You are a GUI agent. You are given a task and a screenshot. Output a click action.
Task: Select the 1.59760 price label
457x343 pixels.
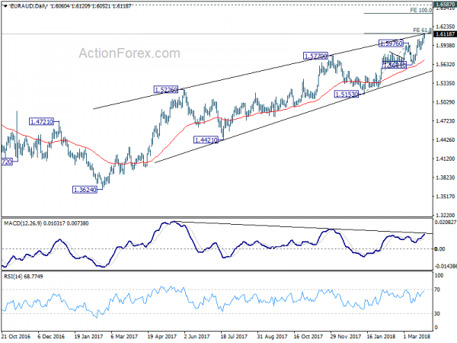click(x=391, y=43)
